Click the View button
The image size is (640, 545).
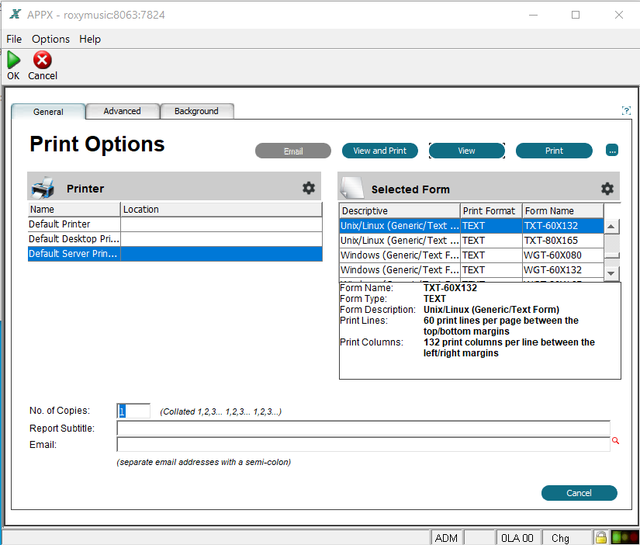[x=466, y=151]
